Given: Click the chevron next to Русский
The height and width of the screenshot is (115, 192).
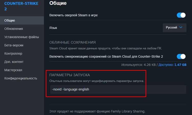Looking at the screenshot, I should click(x=181, y=27).
